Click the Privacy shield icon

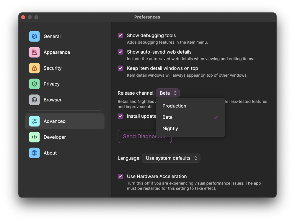pyautogui.click(x=34, y=84)
